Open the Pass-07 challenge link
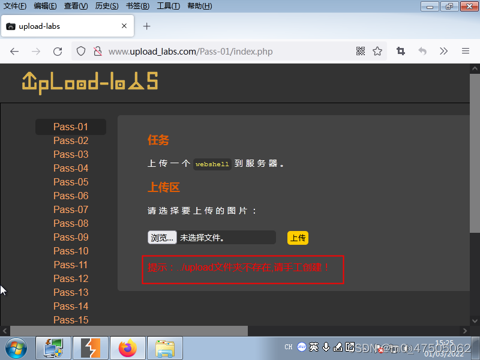Viewport: 480px width, 360px height. click(x=71, y=209)
